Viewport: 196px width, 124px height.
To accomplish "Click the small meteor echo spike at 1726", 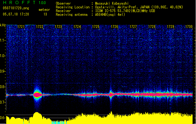I will (x=111, y=94).
